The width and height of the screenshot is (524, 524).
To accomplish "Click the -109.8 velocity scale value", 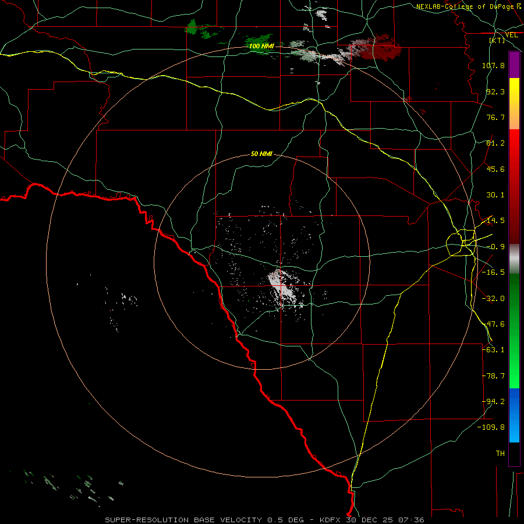I will (491, 427).
